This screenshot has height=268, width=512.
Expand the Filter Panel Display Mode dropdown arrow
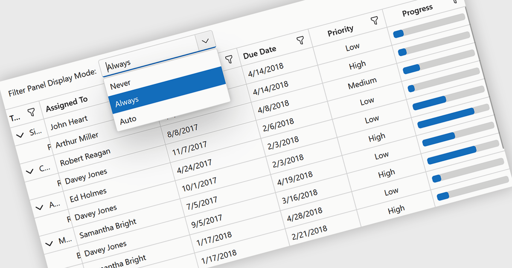pos(206,41)
